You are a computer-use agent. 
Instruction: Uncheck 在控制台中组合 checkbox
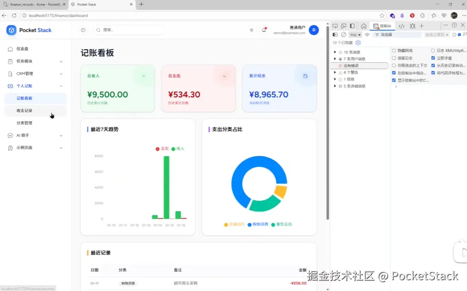point(394,73)
